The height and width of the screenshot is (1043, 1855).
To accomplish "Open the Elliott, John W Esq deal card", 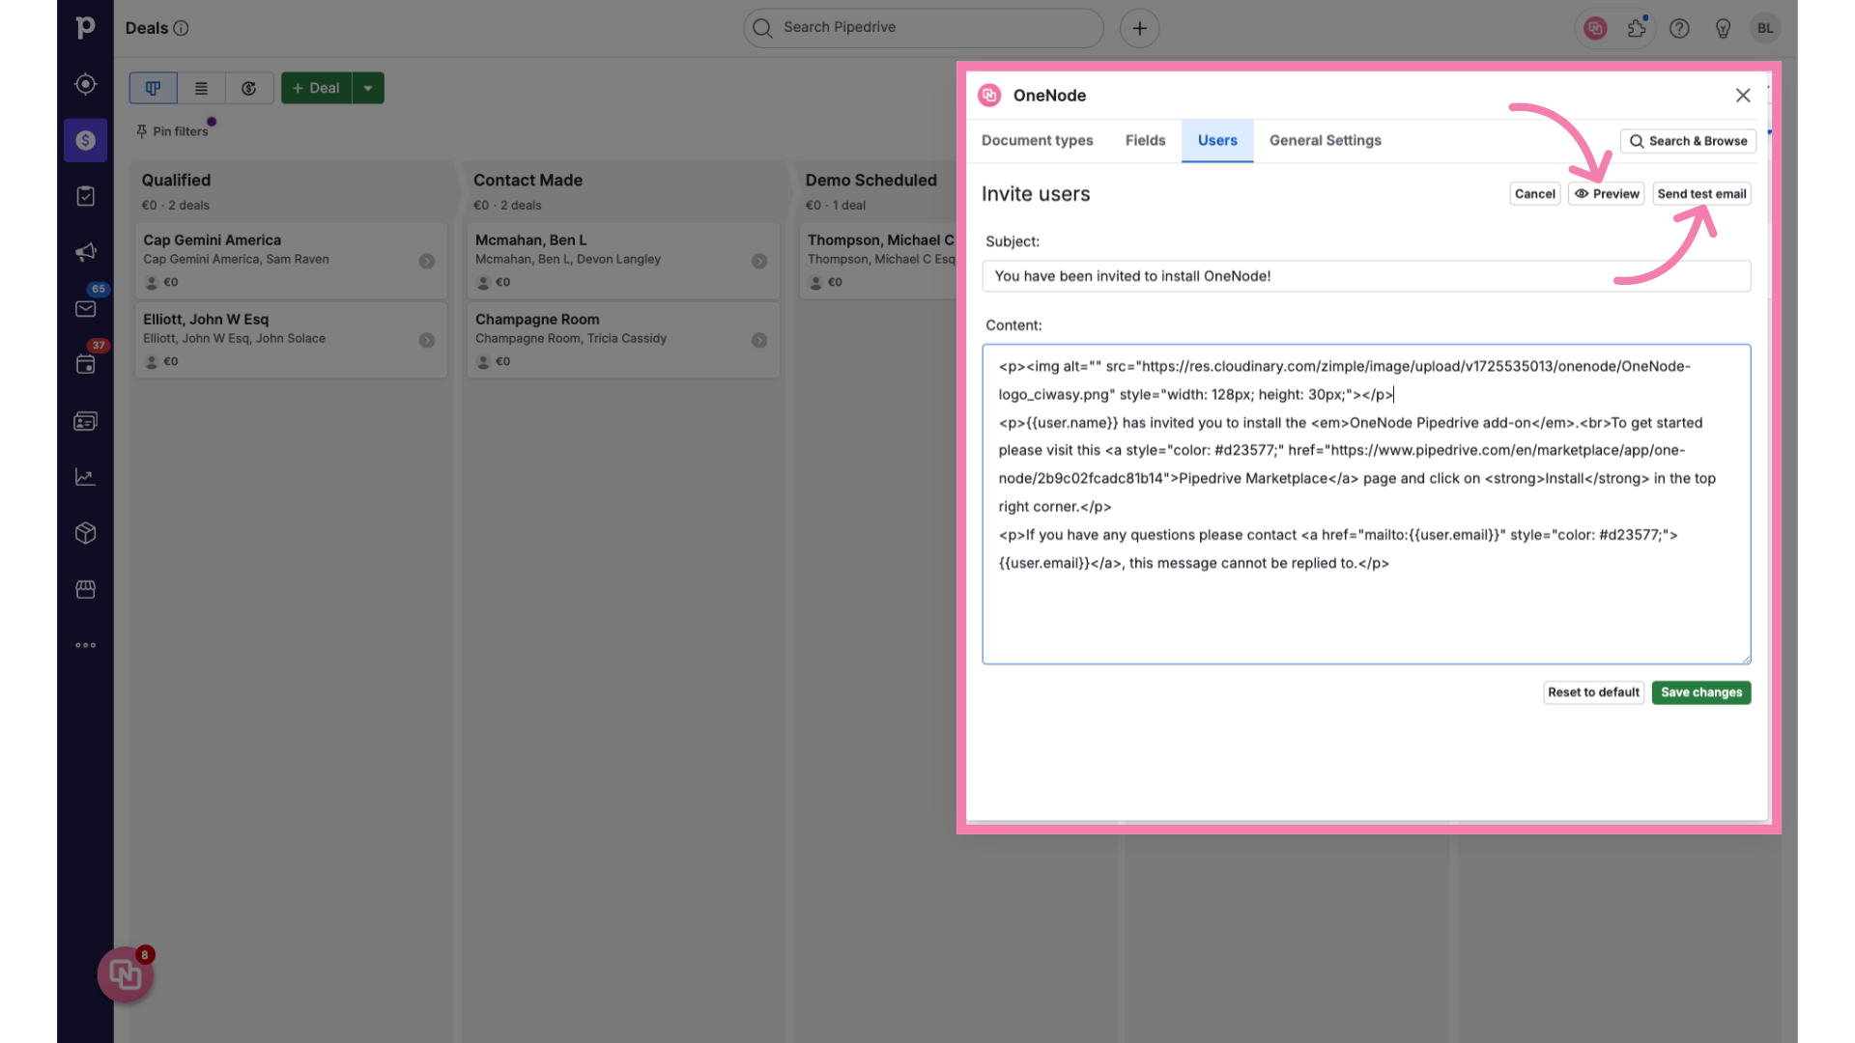I will (291, 340).
